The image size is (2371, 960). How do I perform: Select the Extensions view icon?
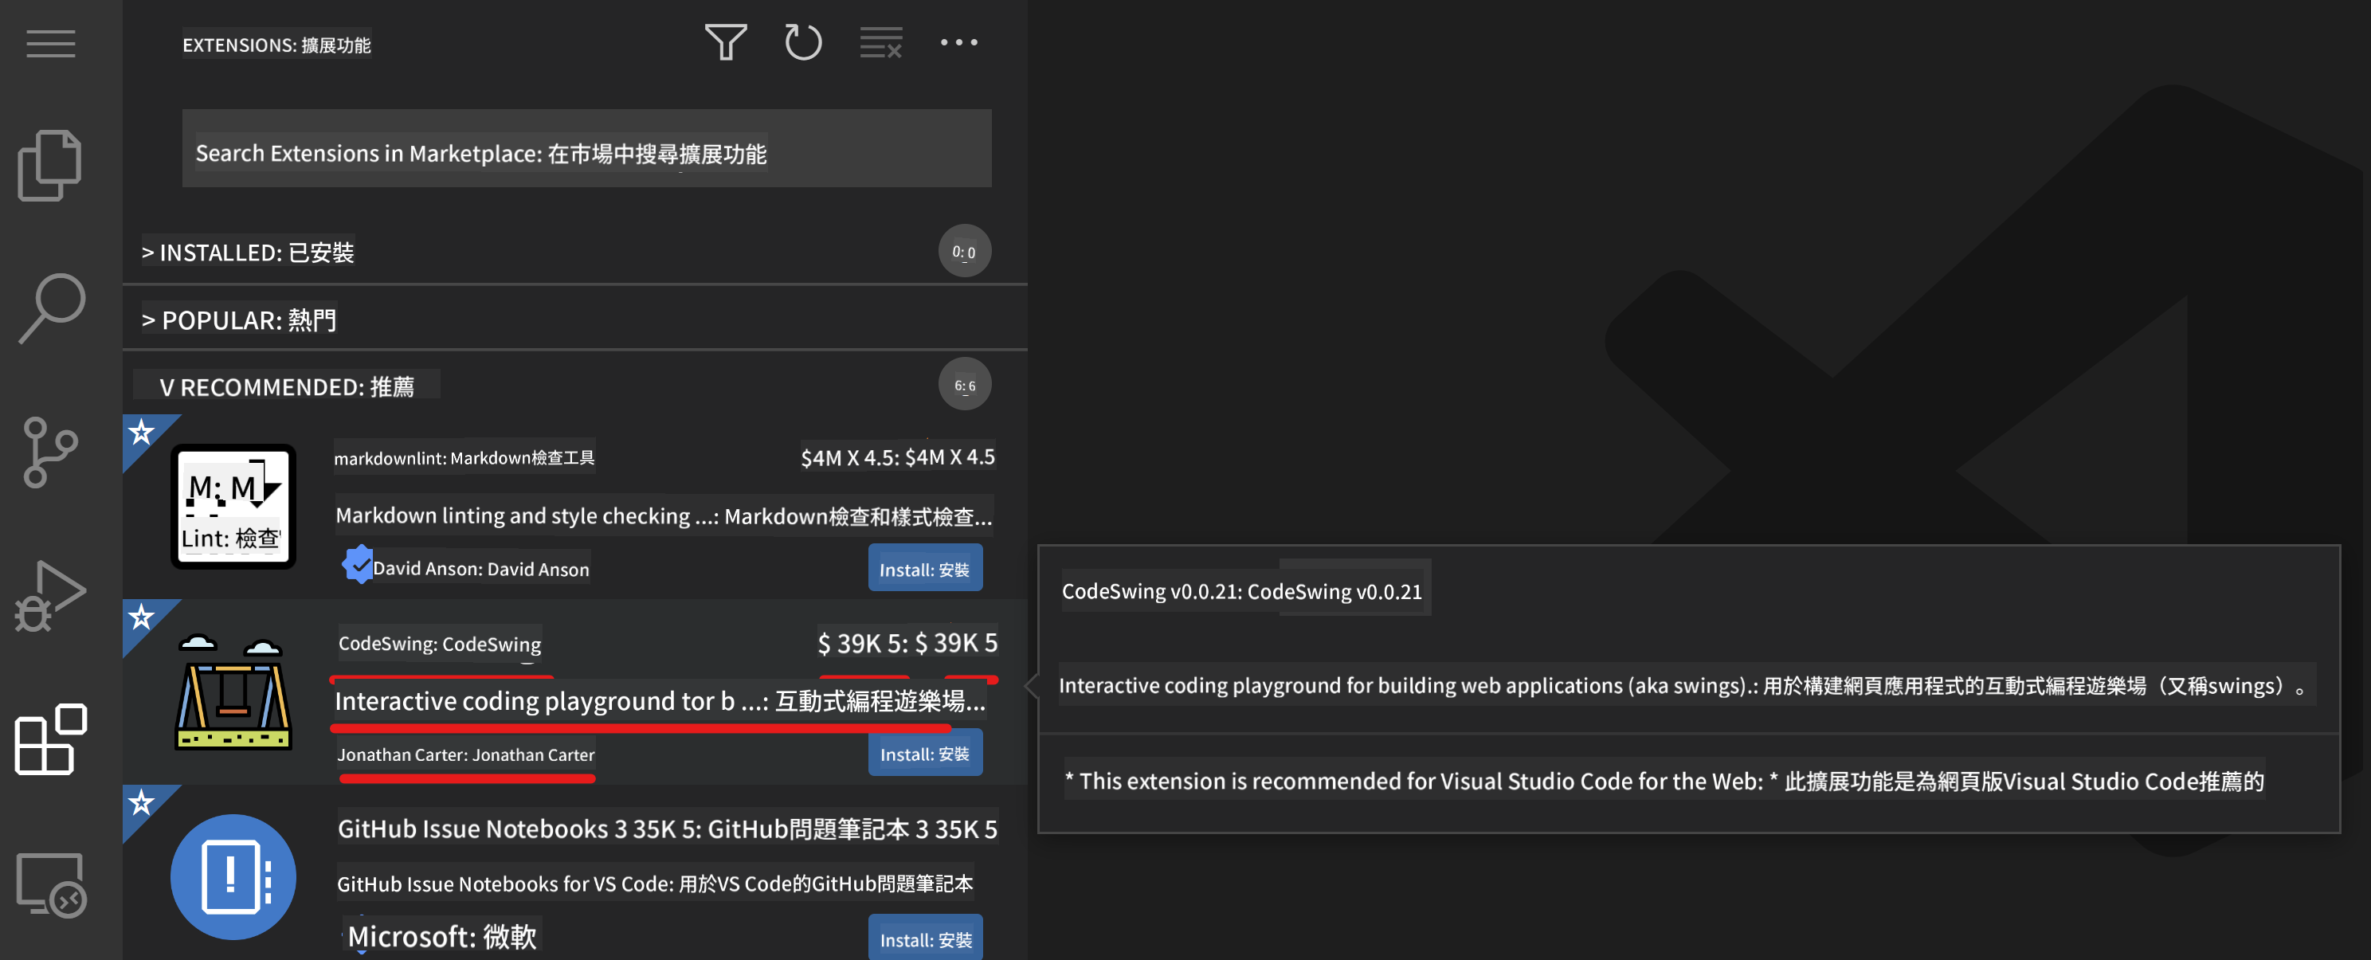coord(51,739)
